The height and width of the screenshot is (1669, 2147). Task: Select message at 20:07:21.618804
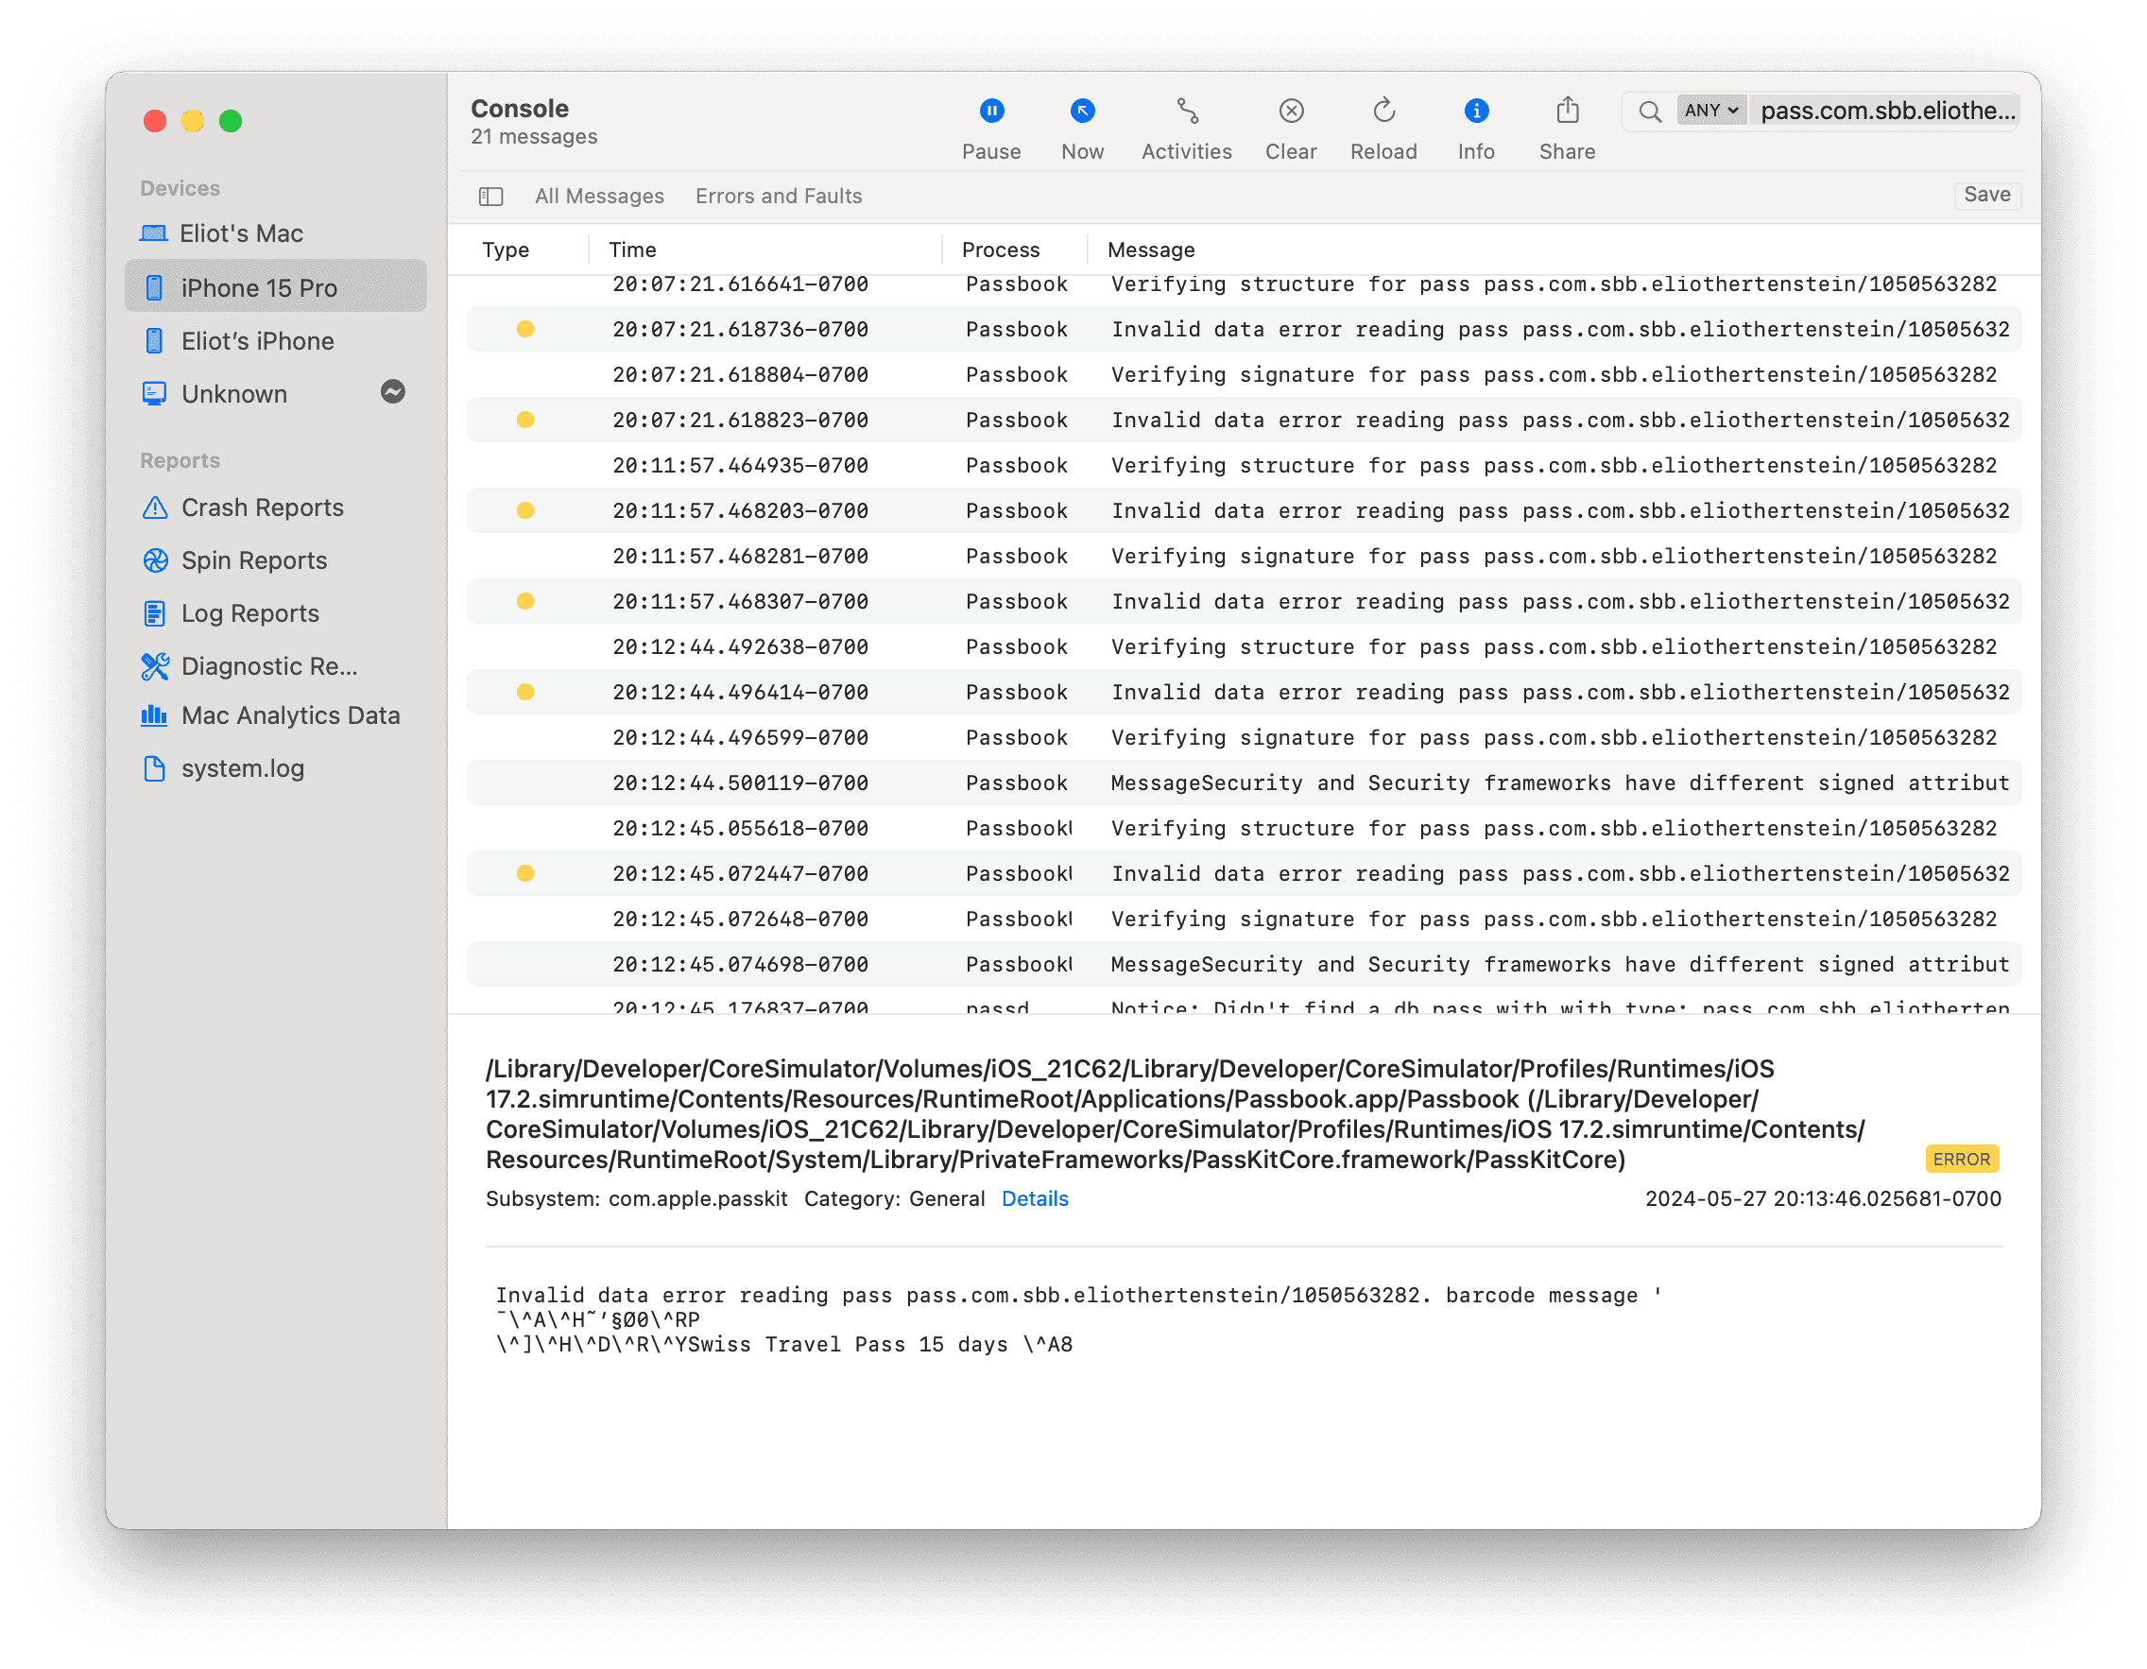pos(1244,374)
